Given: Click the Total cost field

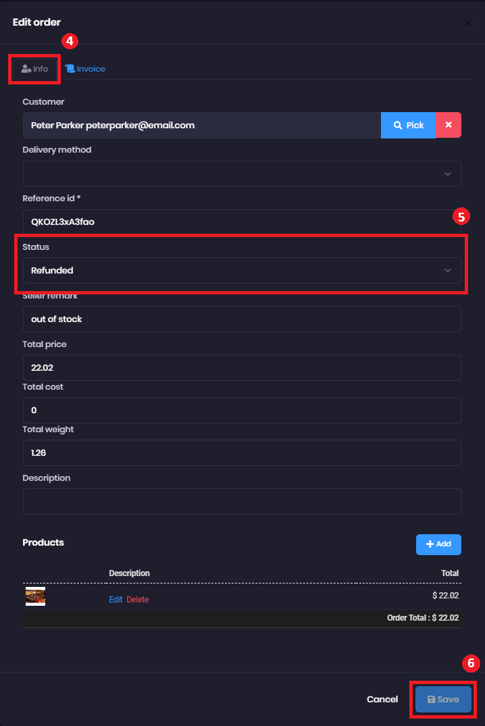Looking at the screenshot, I should point(242,410).
